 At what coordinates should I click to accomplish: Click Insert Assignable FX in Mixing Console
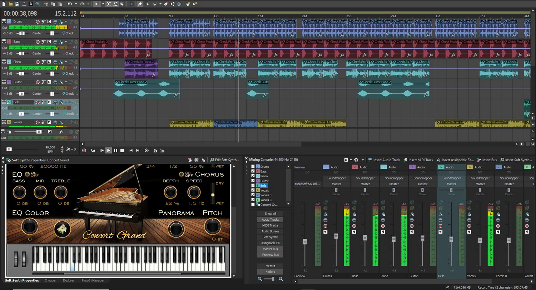455,160
